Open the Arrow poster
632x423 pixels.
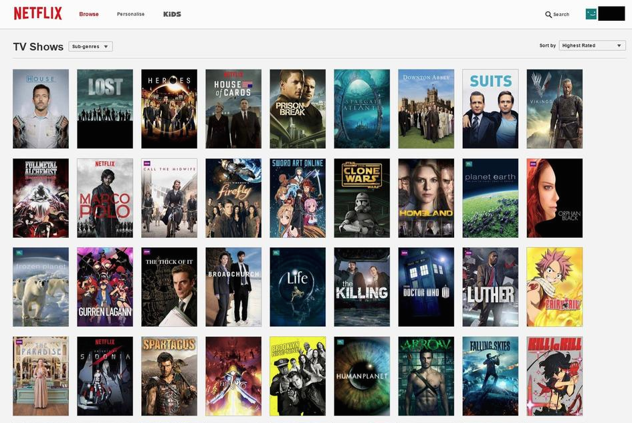coord(426,376)
